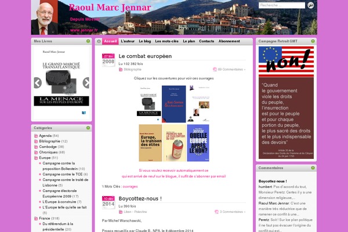Open the Europe category
The image size is (348, 232).
tap(45, 158)
